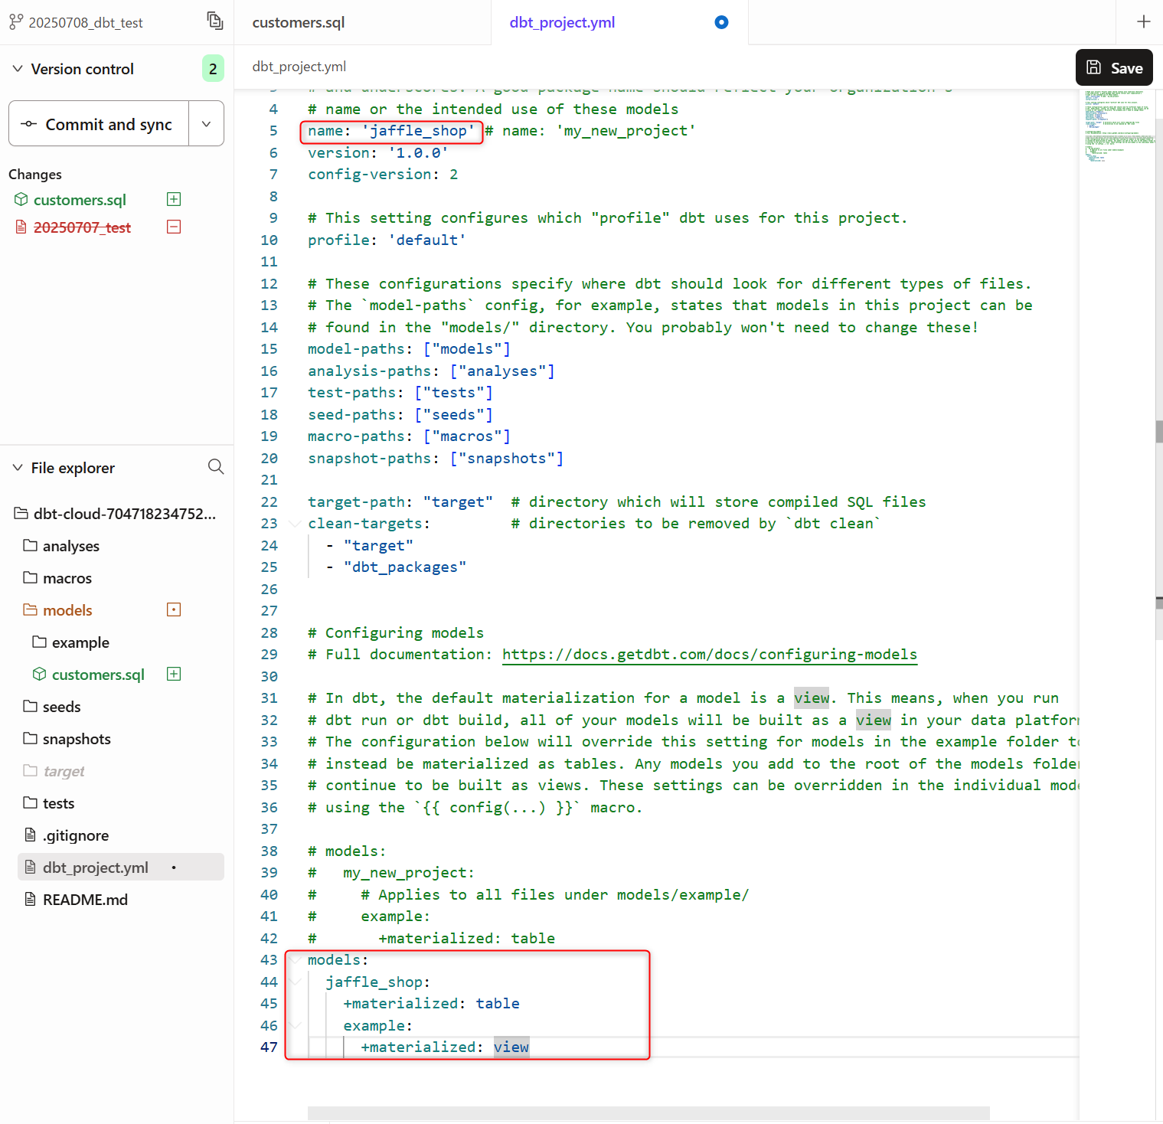Fold the jaffle_shop block at line 44

[295, 982]
